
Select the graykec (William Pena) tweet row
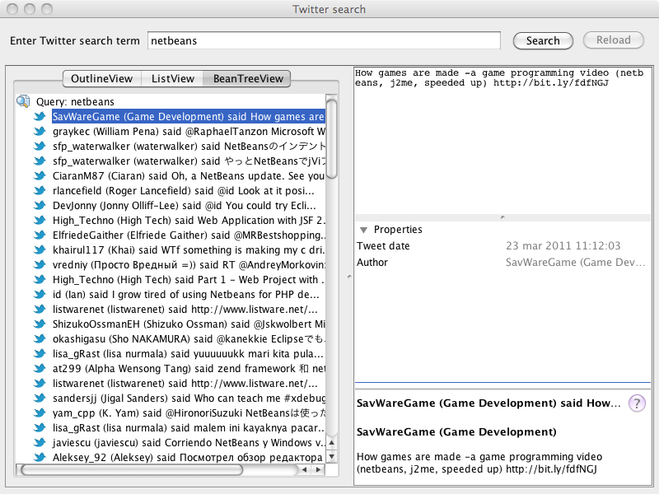pos(189,132)
